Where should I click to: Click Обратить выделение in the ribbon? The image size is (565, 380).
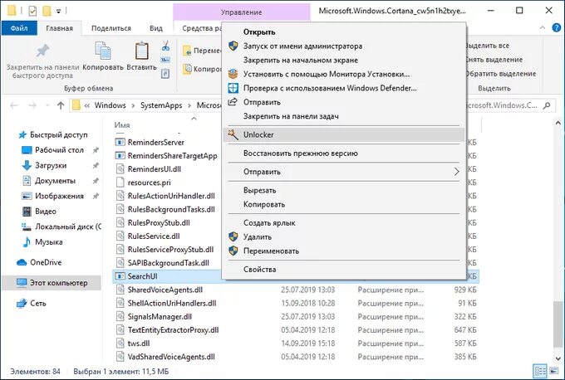pyautogui.click(x=500, y=74)
